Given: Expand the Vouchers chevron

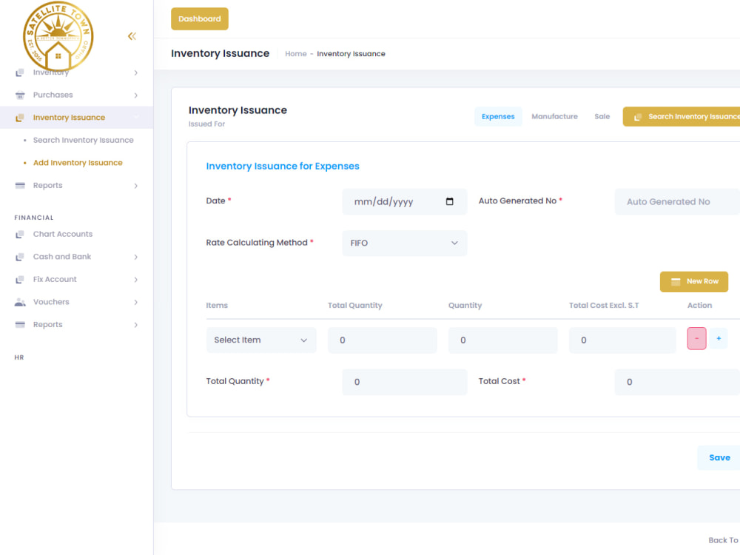Looking at the screenshot, I should pos(136,303).
